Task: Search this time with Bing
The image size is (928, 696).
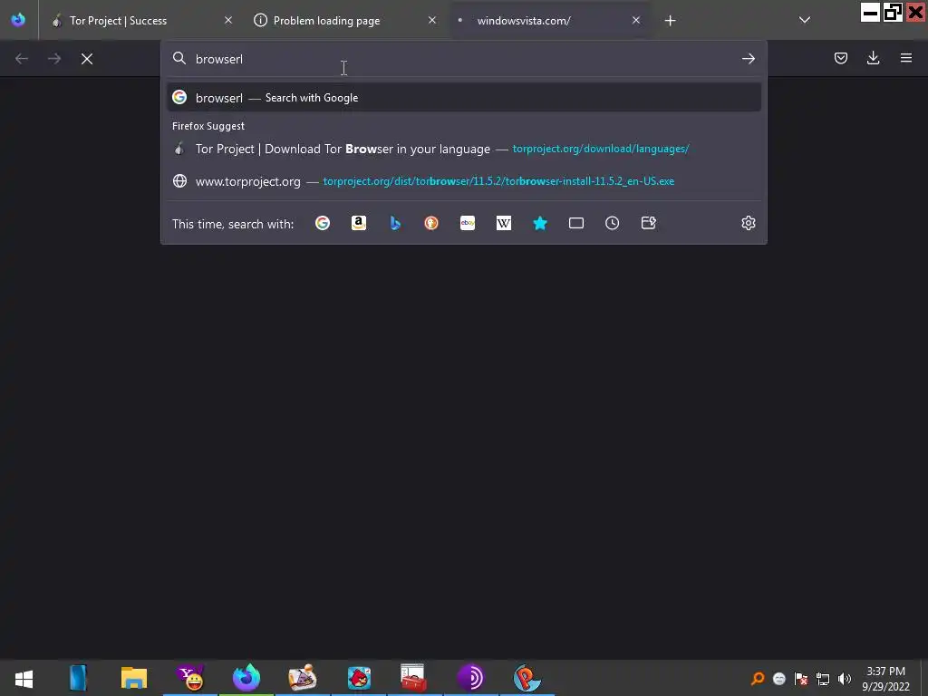Action: (x=395, y=223)
